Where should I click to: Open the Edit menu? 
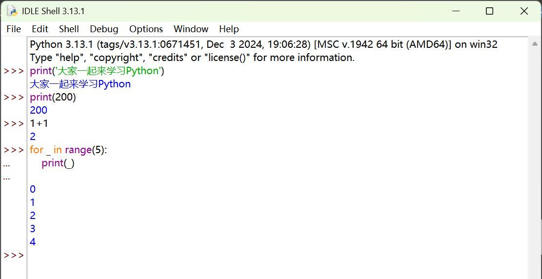40,29
